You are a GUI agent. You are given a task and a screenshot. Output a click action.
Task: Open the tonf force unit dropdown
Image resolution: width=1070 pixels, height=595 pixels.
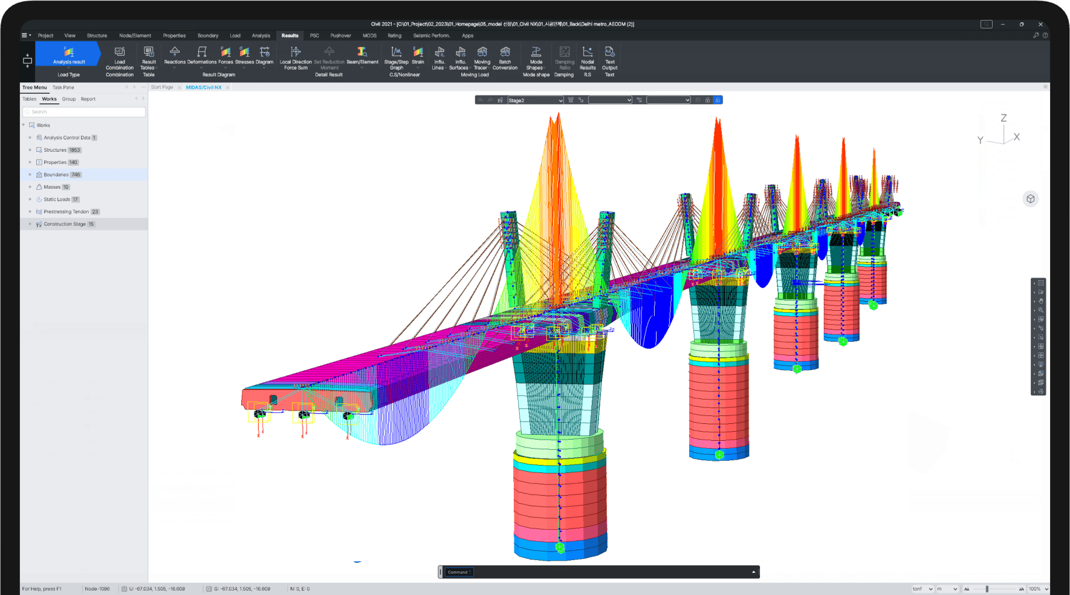click(x=922, y=589)
